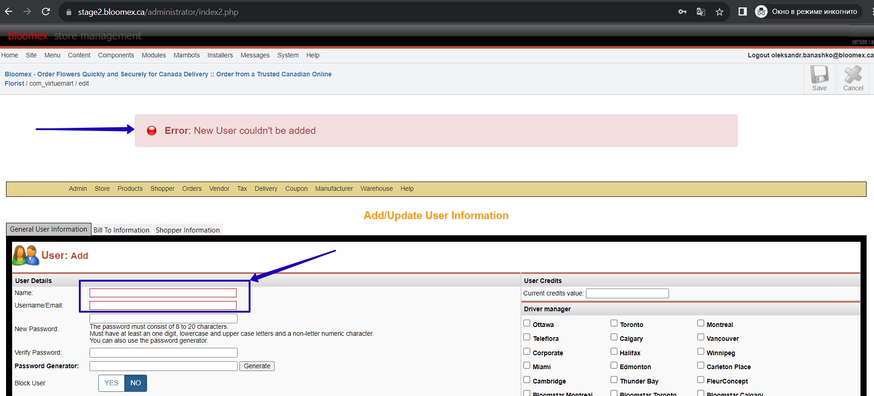The height and width of the screenshot is (396, 874).
Task: Select General User Information tab
Action: tap(49, 229)
